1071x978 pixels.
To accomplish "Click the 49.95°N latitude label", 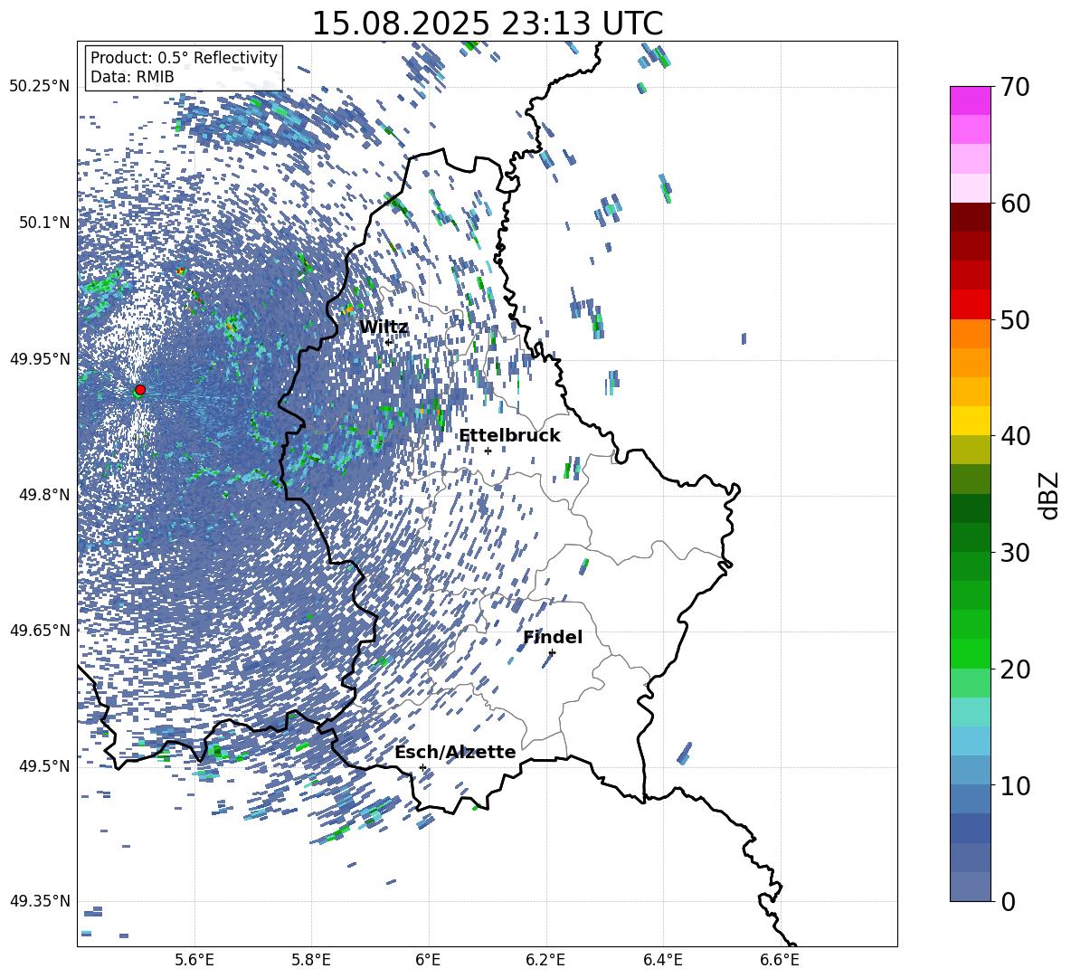I will tap(40, 358).
